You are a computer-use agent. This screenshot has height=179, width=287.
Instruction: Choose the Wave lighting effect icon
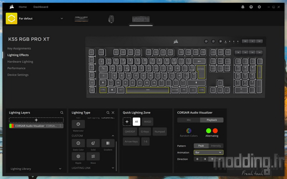(x=93, y=156)
